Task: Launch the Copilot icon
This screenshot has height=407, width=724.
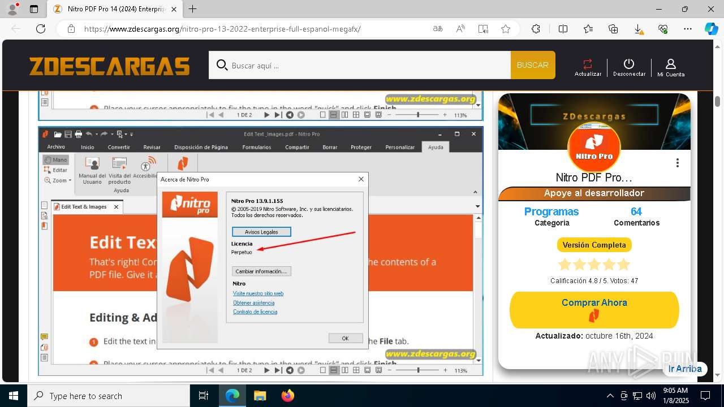Action: tap(711, 29)
